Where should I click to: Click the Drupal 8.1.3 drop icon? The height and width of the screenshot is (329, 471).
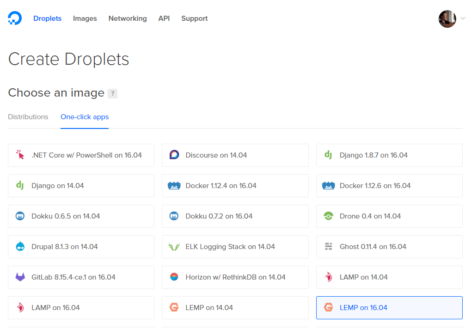point(20,246)
